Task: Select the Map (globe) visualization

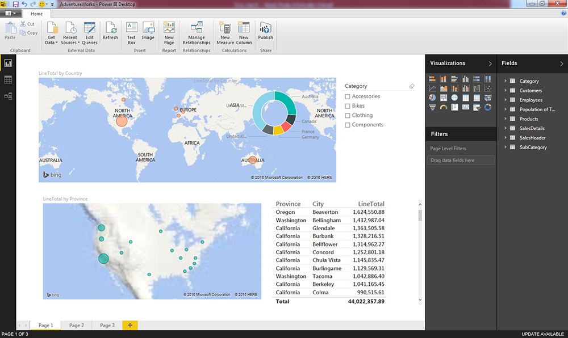Action: (454, 98)
